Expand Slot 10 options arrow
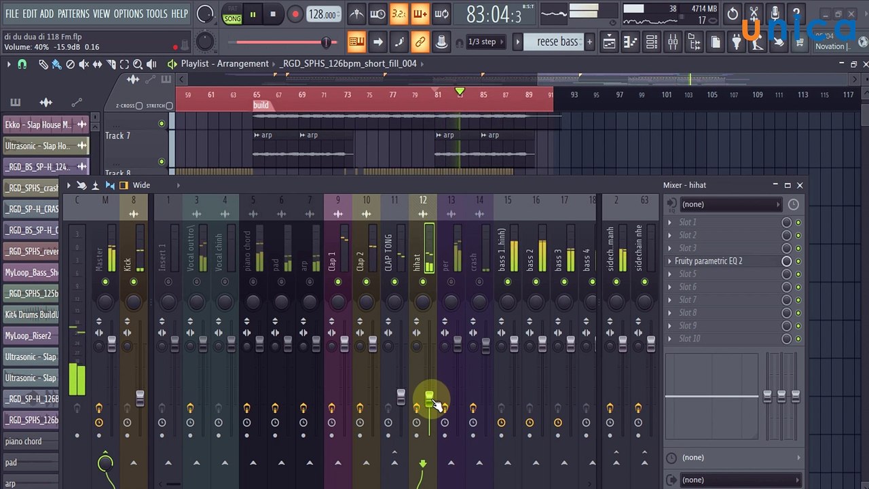This screenshot has height=489, width=869. click(670, 338)
